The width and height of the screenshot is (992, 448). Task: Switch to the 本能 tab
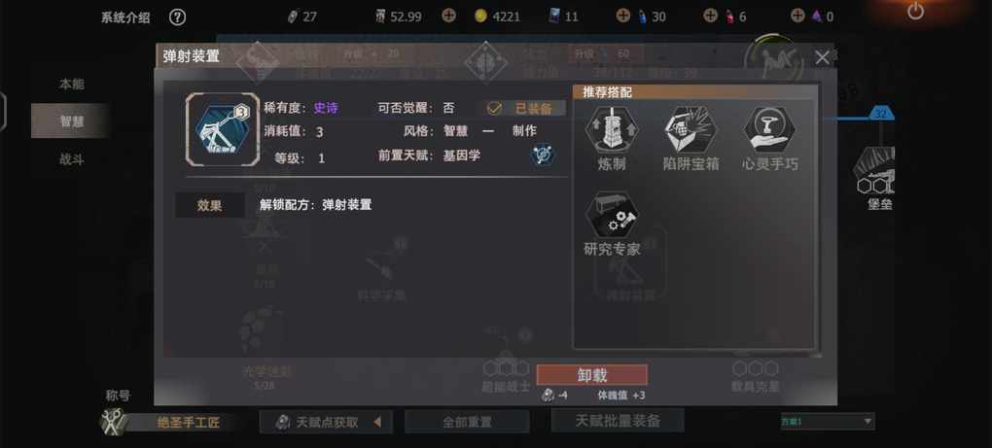pyautogui.click(x=72, y=84)
